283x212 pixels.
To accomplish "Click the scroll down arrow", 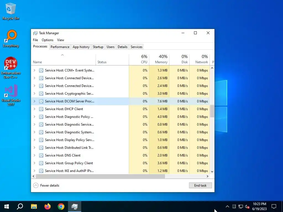I will pyautogui.click(x=212, y=172).
